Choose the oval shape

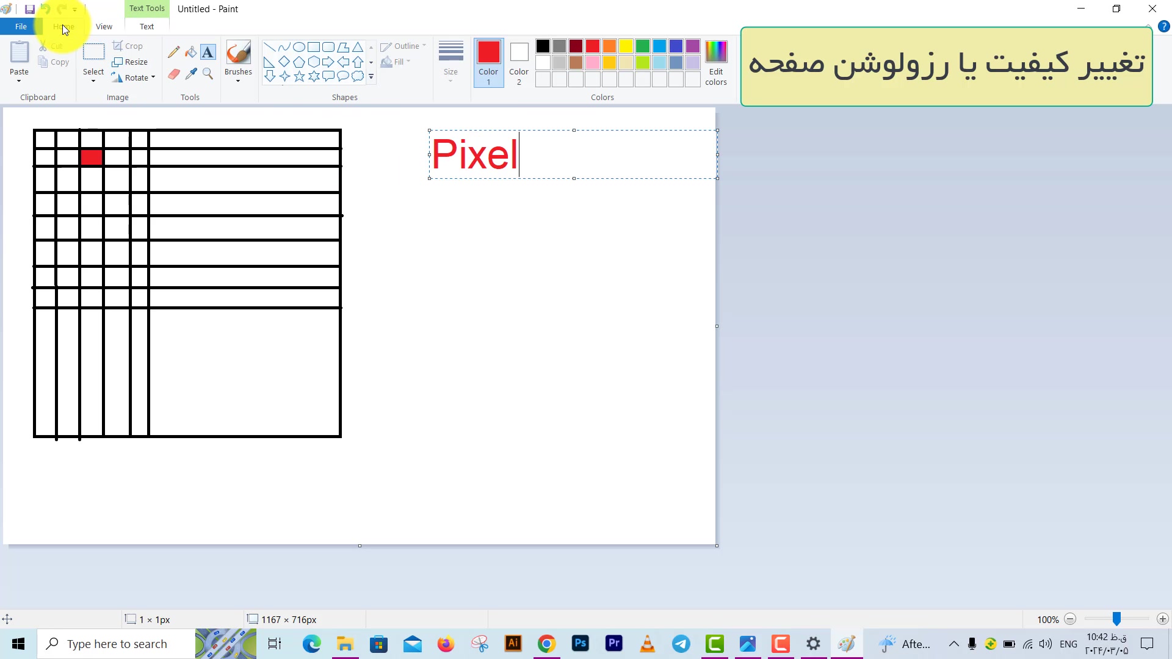(299, 47)
